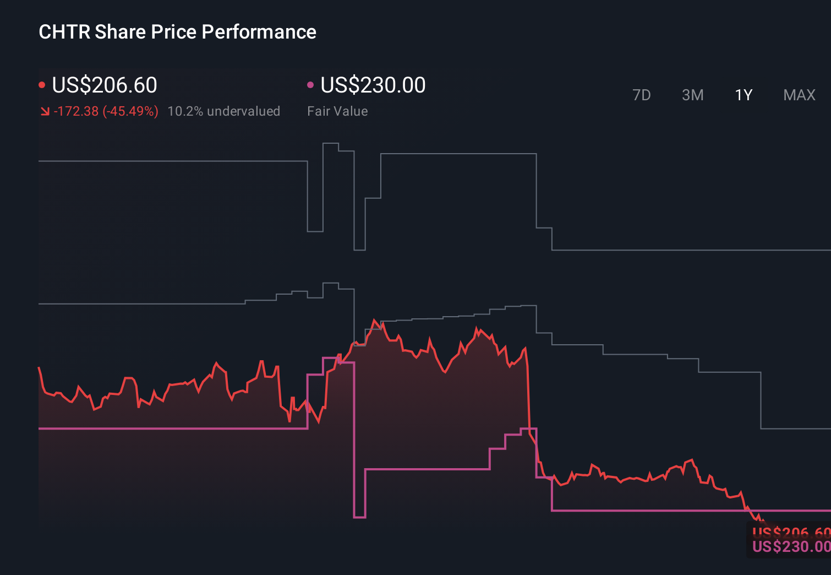This screenshot has height=575, width=831.
Task: Click the gray analyst estimate line
Action: click(165, 161)
